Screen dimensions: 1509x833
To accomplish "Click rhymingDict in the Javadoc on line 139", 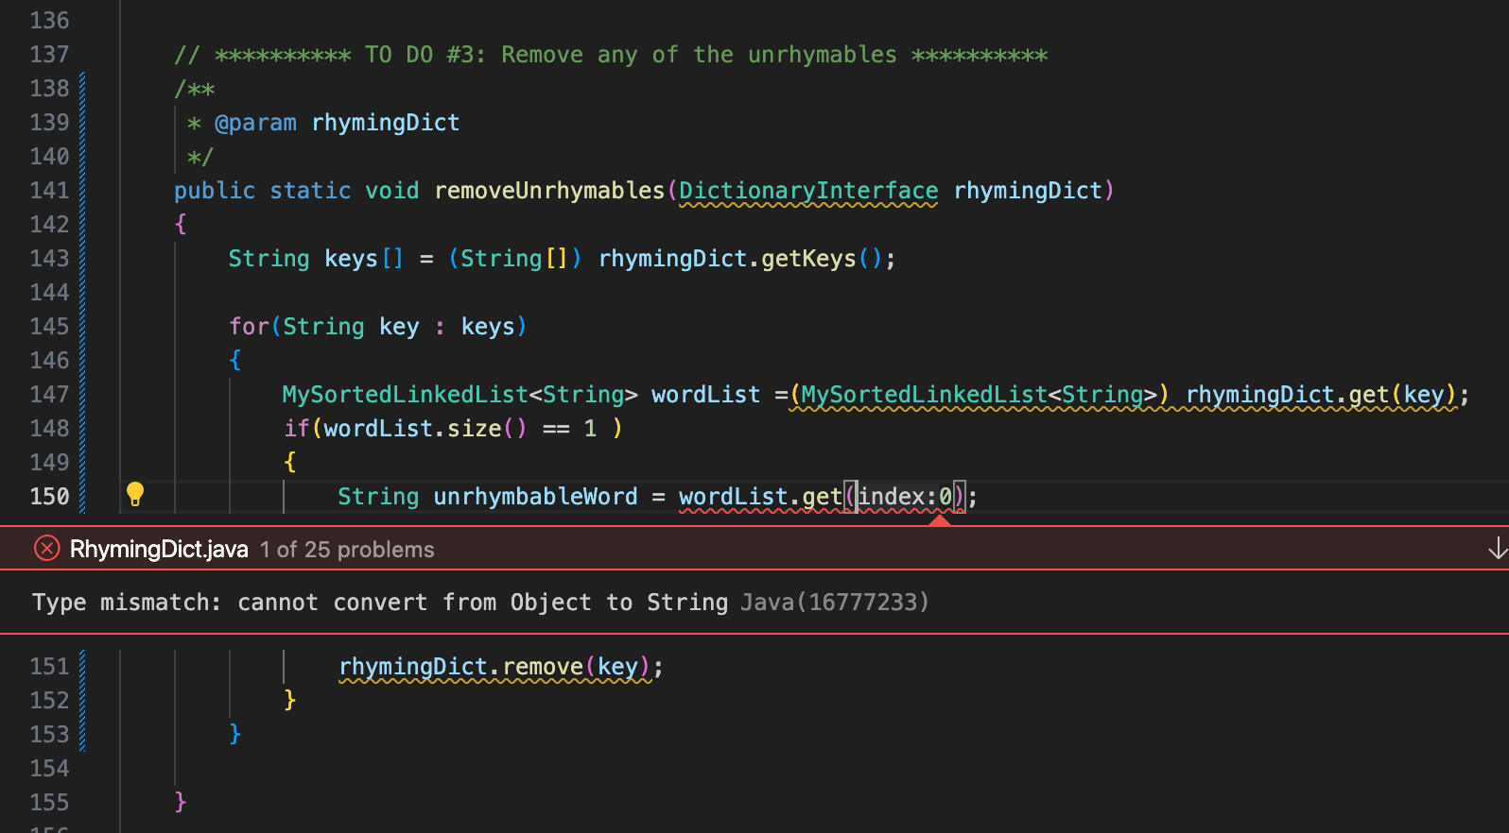I will click(386, 123).
